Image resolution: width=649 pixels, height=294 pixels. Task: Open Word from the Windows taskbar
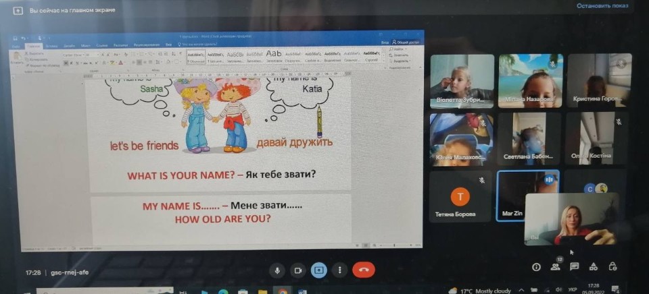[302, 291]
